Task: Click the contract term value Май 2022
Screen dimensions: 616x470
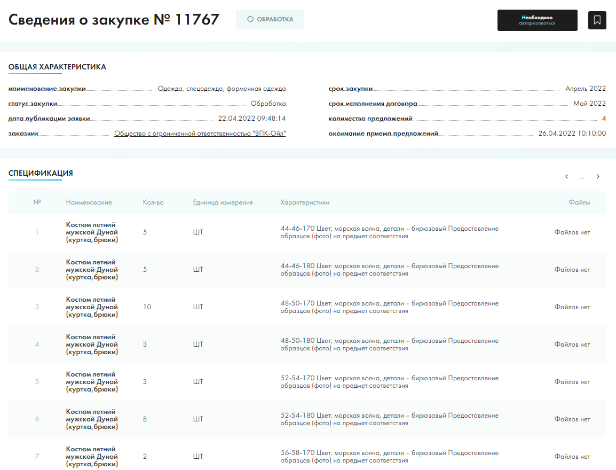Action: [589, 104]
